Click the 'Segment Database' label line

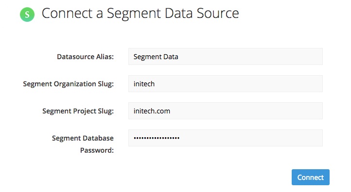(83, 138)
